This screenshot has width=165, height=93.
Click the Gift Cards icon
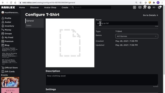(3, 72)
